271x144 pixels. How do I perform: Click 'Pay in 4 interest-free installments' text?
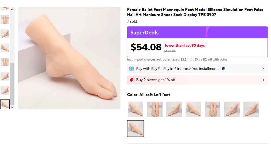coord(191,69)
